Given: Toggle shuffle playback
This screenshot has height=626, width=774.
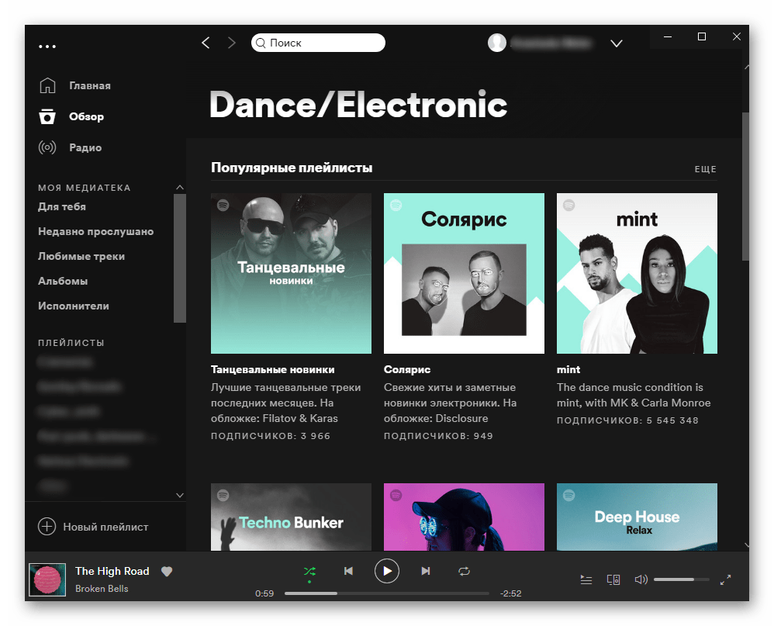Looking at the screenshot, I should 309,572.
